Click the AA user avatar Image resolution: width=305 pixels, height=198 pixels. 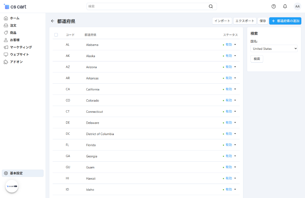(297, 6)
